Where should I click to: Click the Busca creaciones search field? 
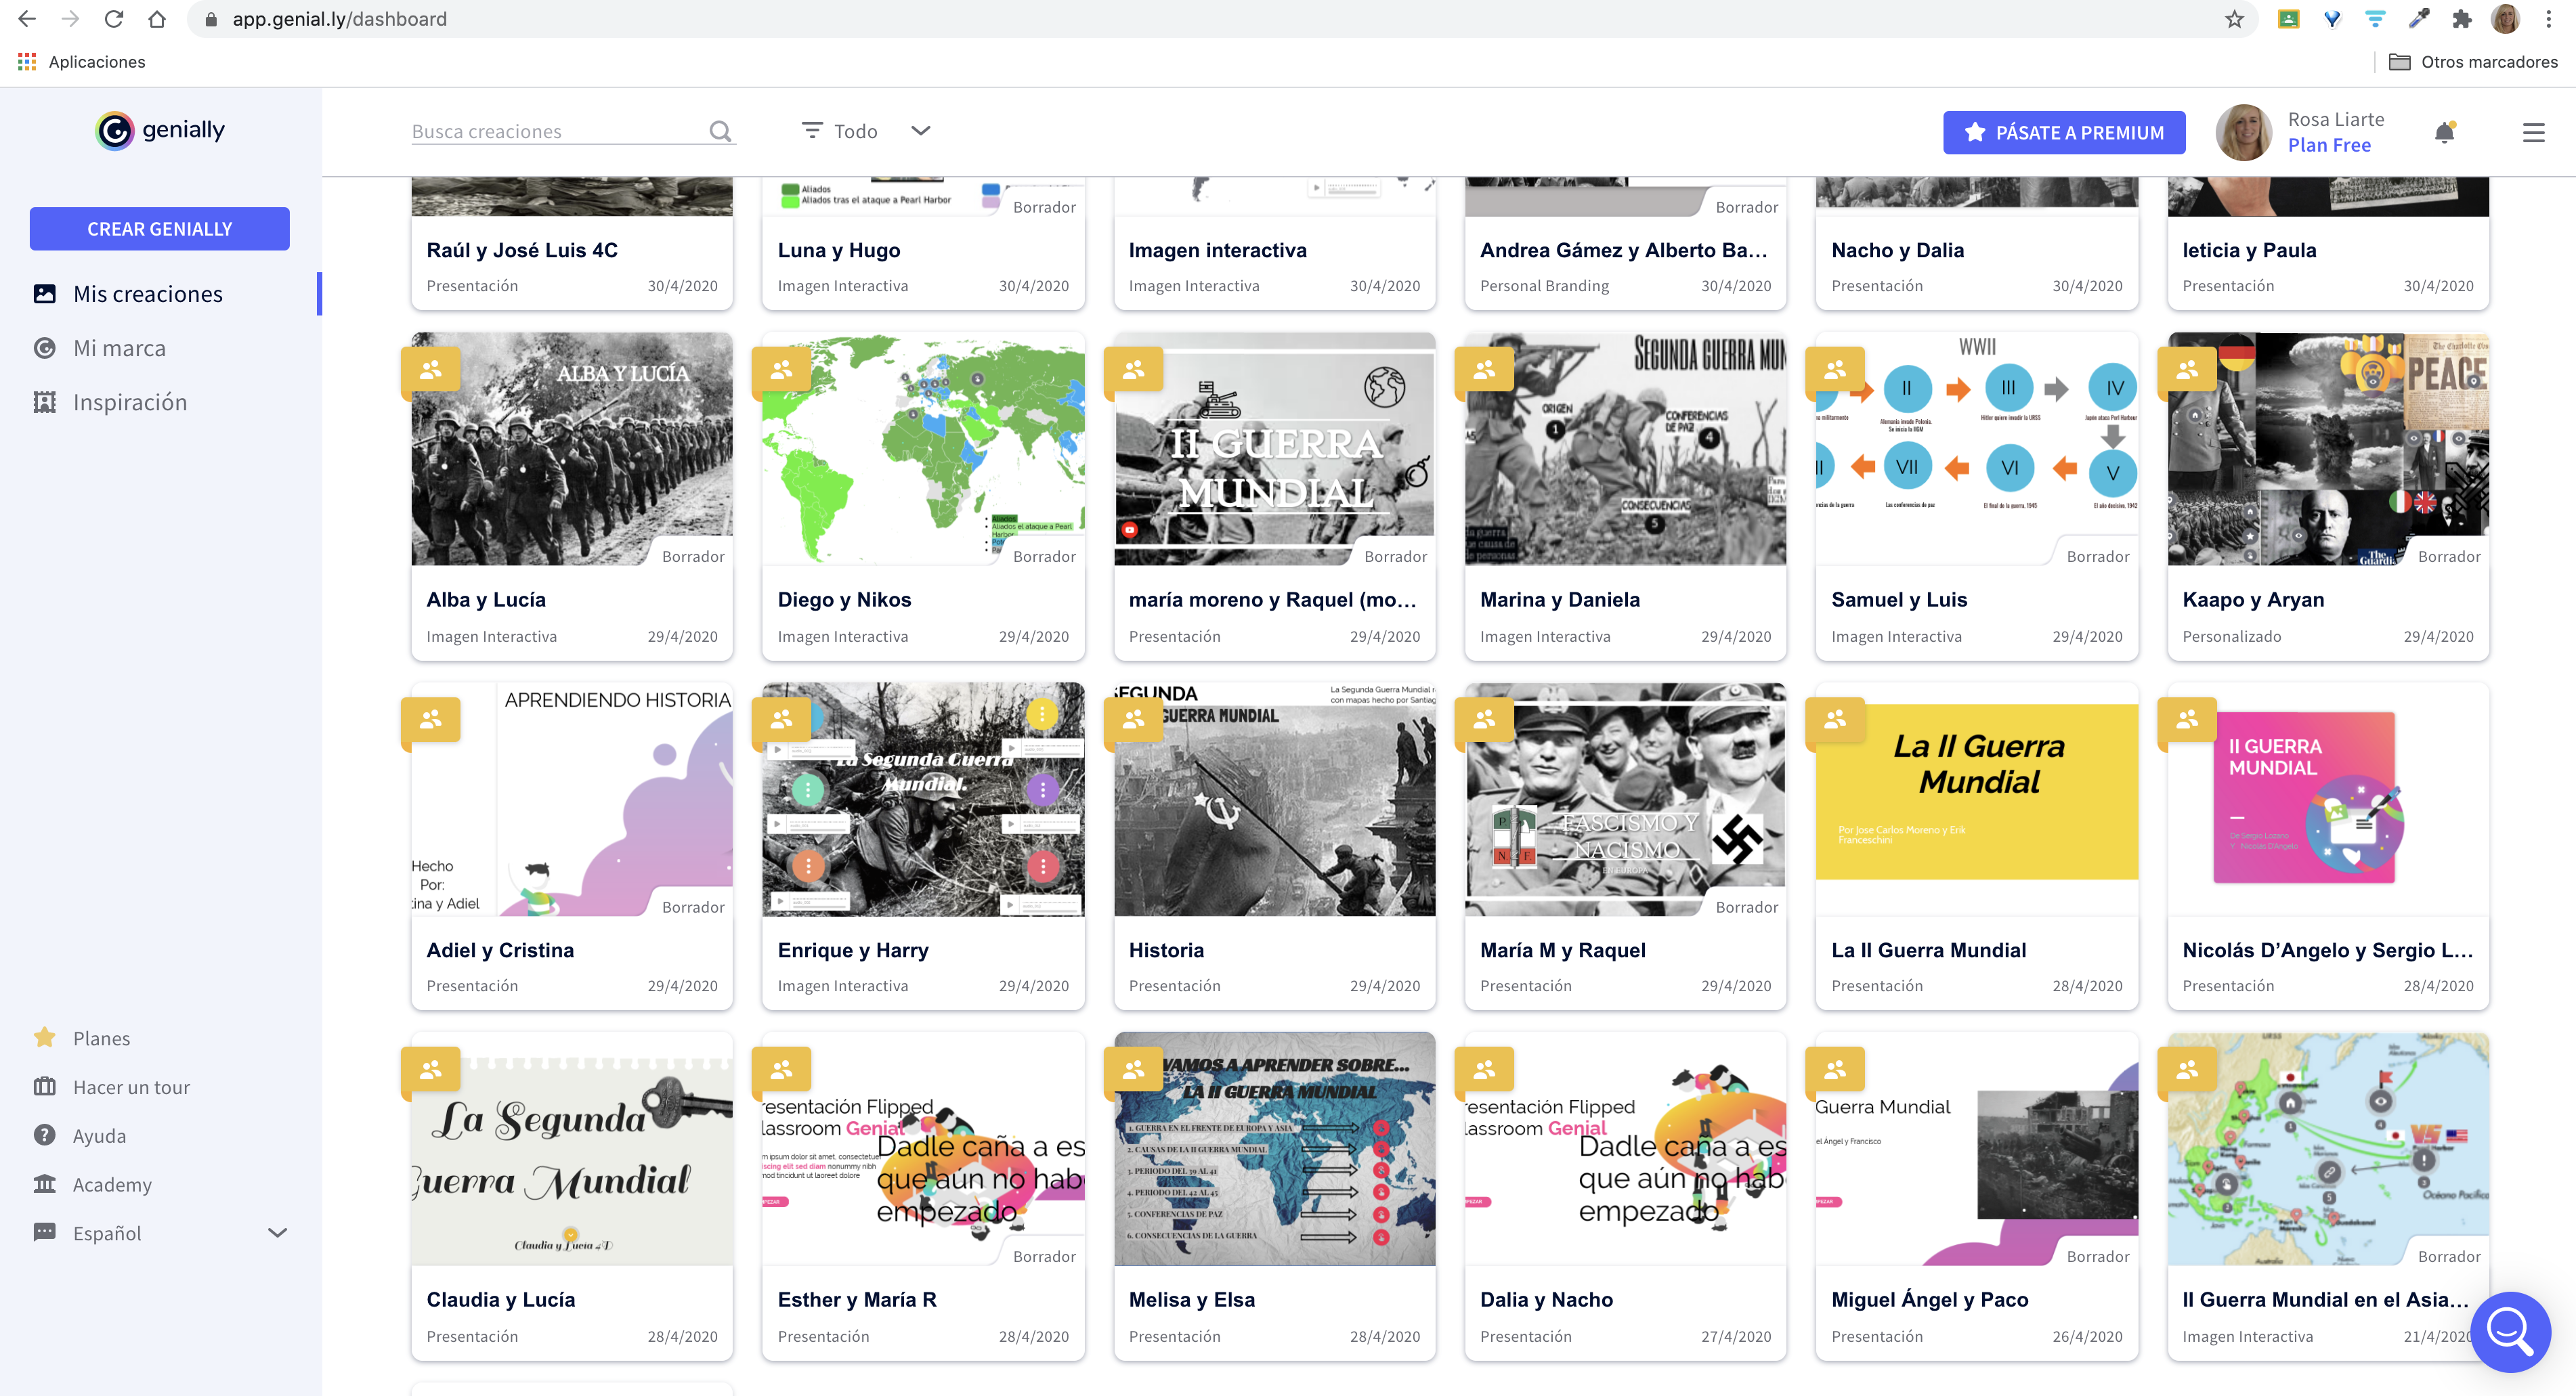point(555,131)
